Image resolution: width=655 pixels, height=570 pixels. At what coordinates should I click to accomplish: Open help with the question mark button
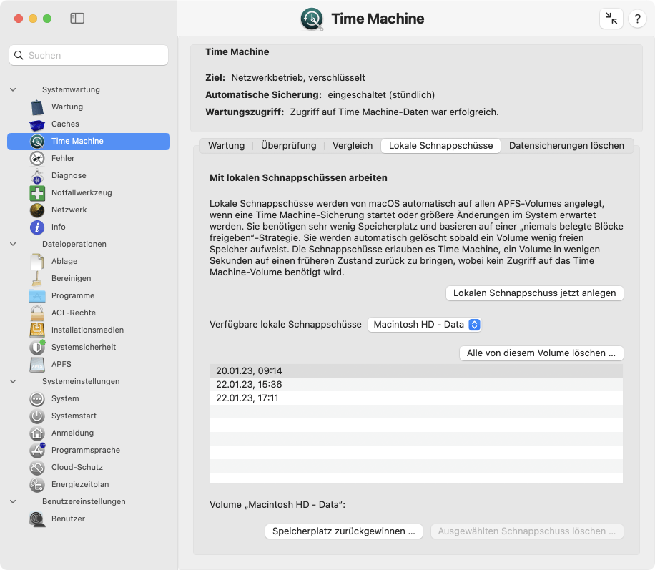637,19
